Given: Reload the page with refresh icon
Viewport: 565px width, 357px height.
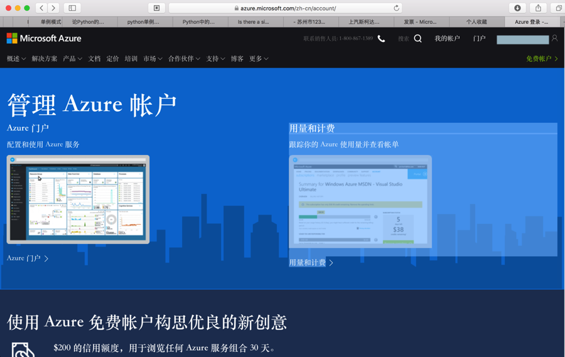Looking at the screenshot, I should 396,8.
